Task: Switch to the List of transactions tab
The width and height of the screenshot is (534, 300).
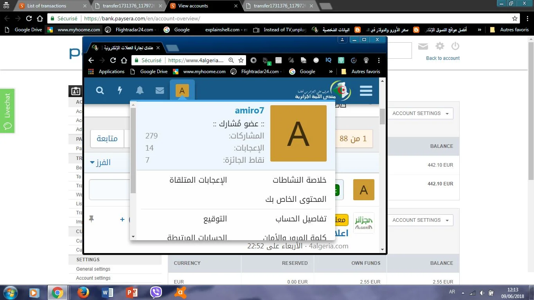Action: [x=51, y=6]
